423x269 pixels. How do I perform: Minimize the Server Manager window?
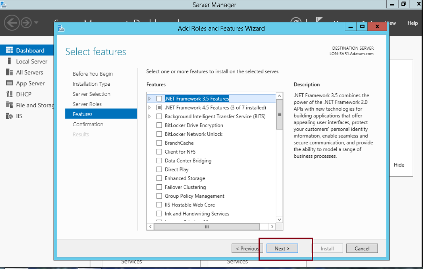click(x=392, y=5)
